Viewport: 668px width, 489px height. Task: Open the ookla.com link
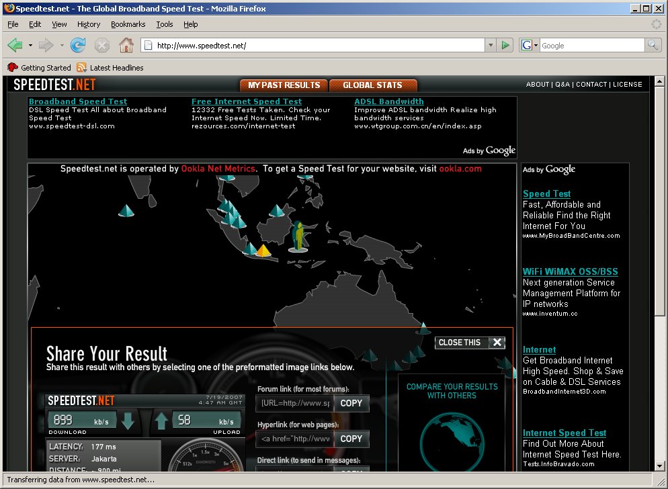point(460,169)
